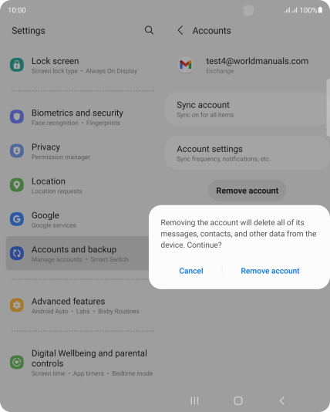The height and width of the screenshot is (412, 330).
Task: Open the Lock screen padlock icon
Action: point(17,65)
